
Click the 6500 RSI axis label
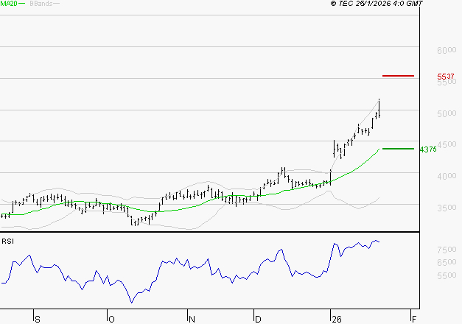click(447, 262)
